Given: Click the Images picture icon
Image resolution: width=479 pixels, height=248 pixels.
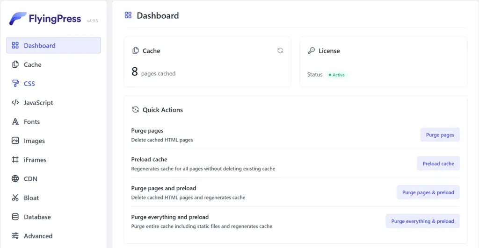Looking at the screenshot, I should click(x=15, y=141).
